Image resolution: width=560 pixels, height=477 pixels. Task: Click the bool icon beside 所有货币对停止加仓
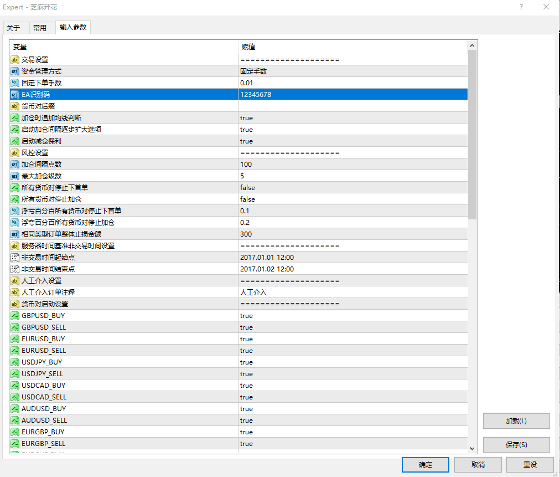(14, 199)
